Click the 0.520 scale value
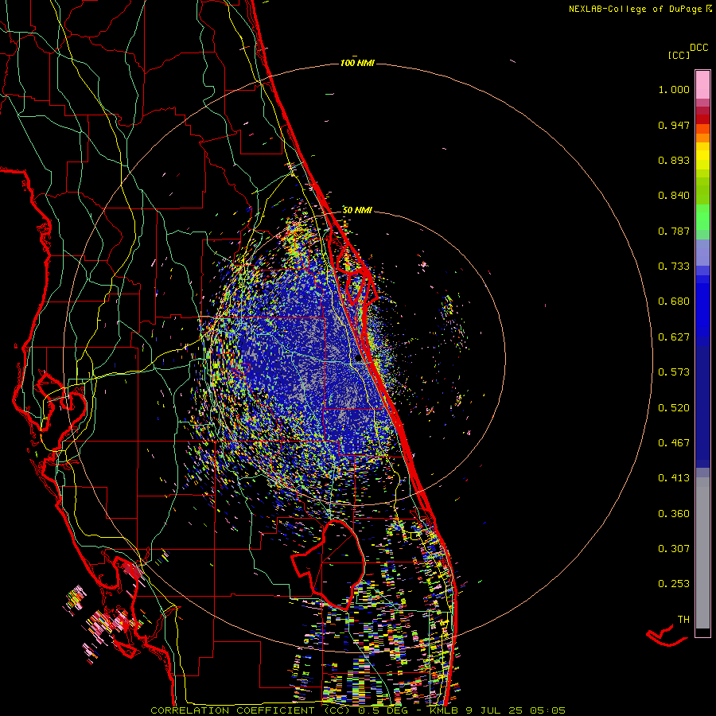 click(674, 408)
